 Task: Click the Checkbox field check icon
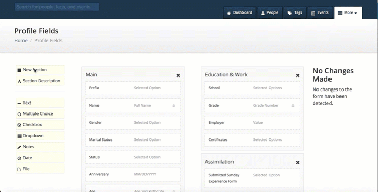(x=19, y=125)
